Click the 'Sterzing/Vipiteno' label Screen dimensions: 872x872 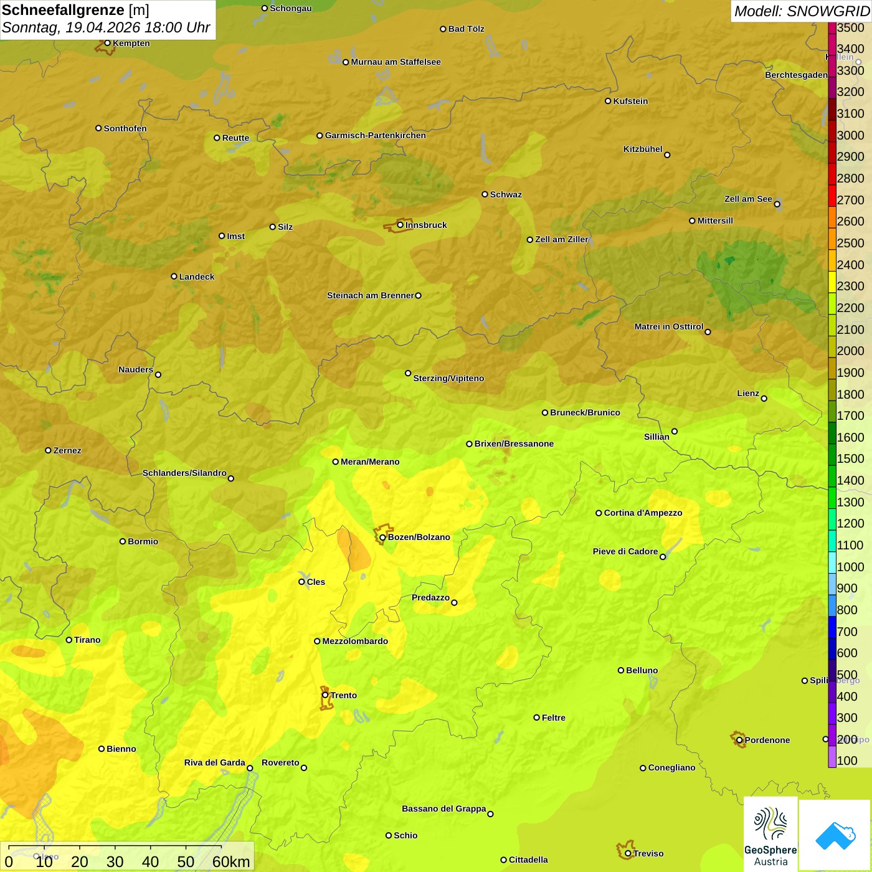pos(448,378)
